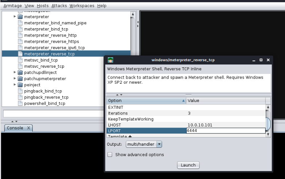Open the Output multi/handler dropdown
Viewport: 285px width, 179px height.
click(144, 144)
